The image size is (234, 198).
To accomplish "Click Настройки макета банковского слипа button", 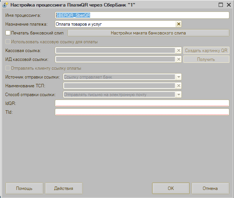I will point(148,33).
